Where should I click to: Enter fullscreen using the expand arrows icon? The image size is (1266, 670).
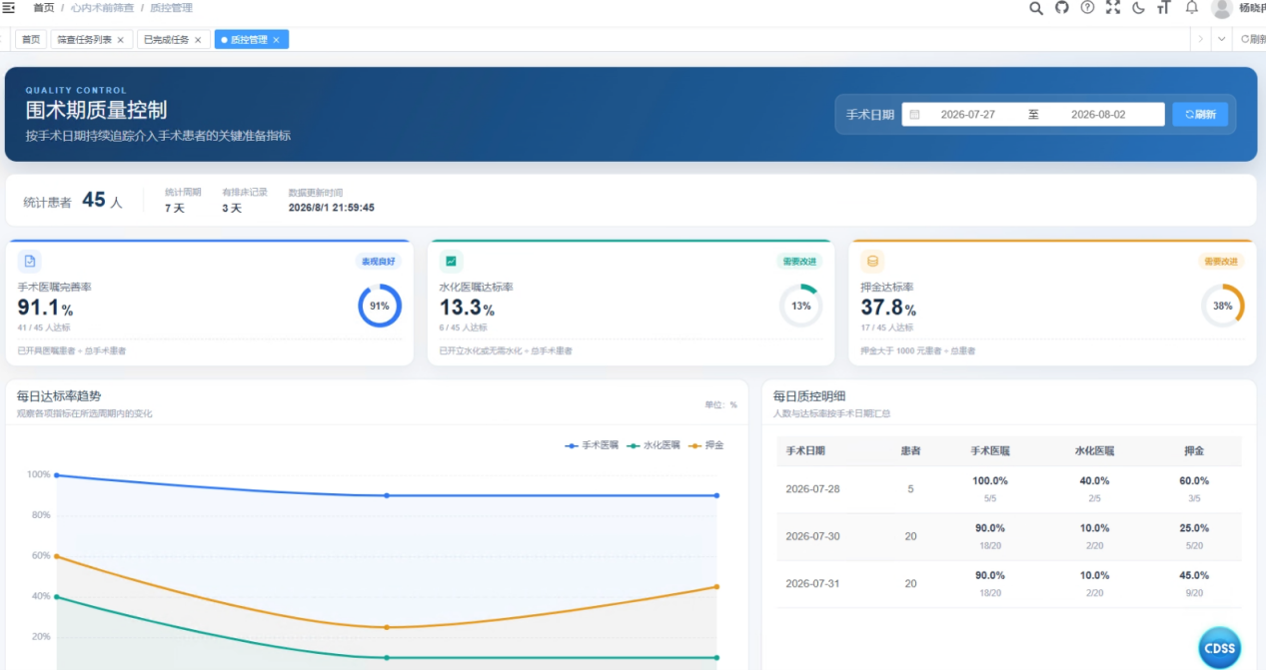[x=1113, y=8]
